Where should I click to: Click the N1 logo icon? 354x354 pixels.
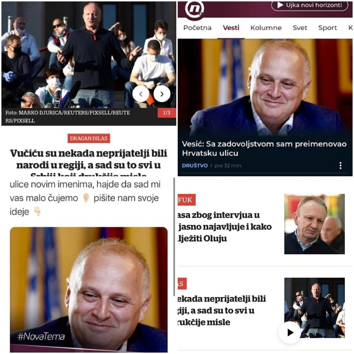tap(195, 10)
